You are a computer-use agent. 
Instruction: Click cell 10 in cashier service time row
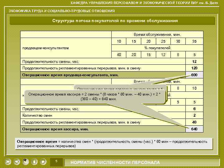[x=194, y=88]
